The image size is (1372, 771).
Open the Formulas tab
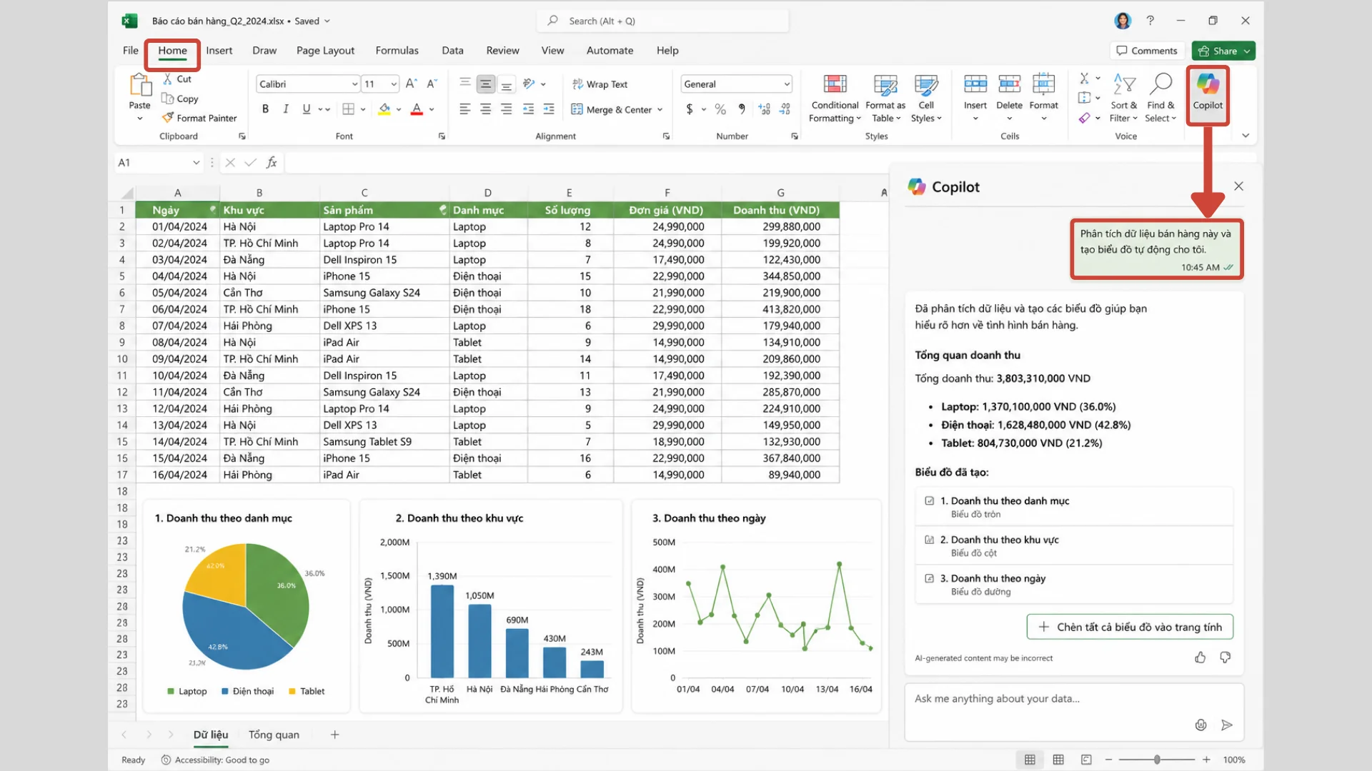(x=397, y=51)
